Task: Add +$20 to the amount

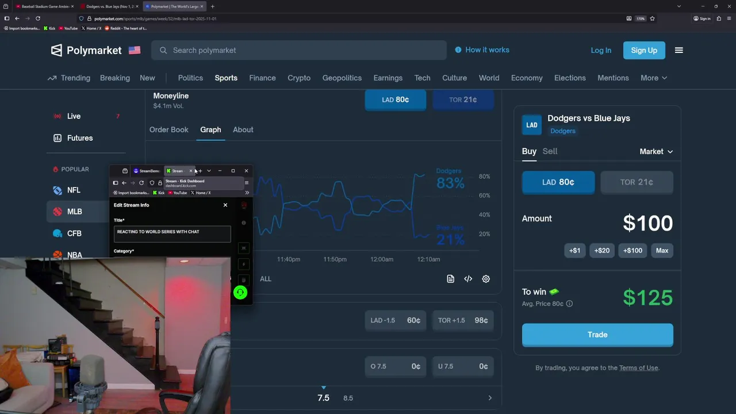Action: pos(602,250)
